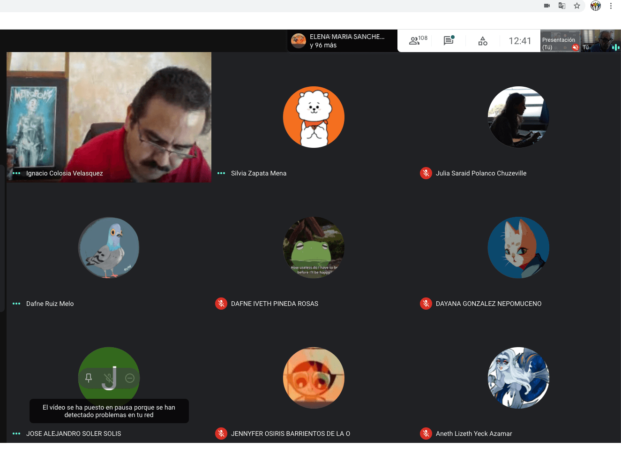
Task: Click muted mic icon beside Julia Saraid Polanco
Action: 426,173
